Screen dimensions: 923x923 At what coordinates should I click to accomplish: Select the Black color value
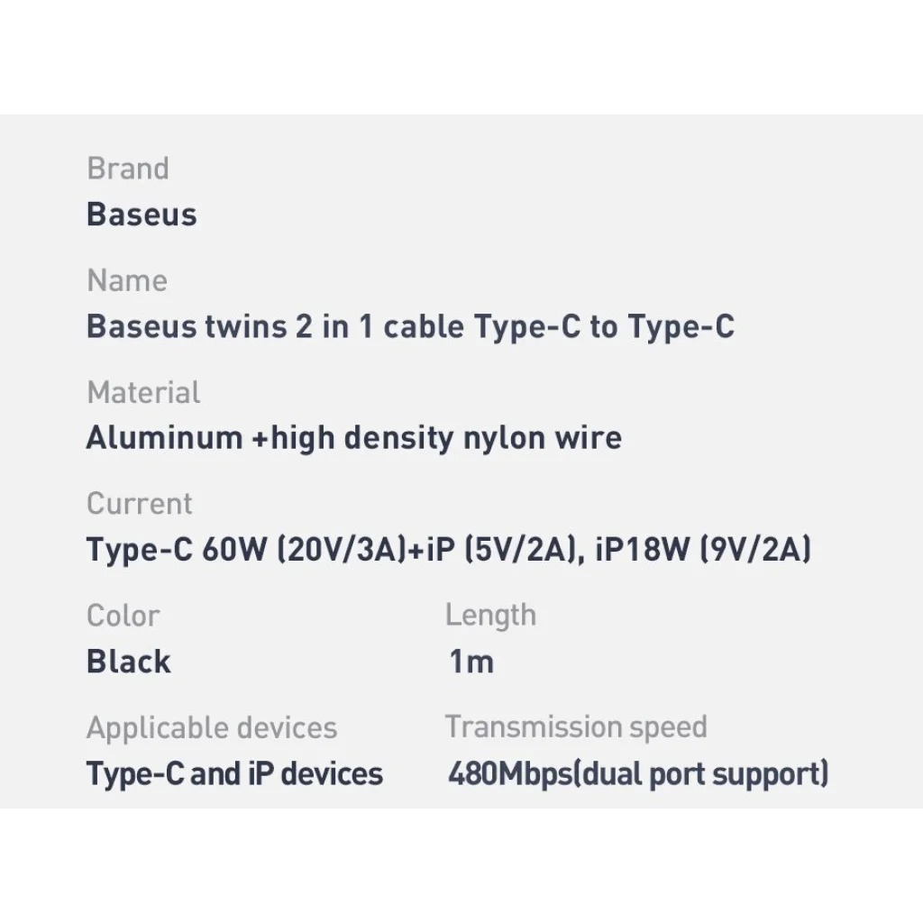(x=128, y=662)
